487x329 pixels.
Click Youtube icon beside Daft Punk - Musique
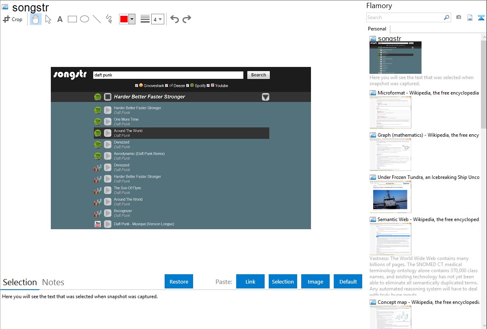(x=98, y=224)
